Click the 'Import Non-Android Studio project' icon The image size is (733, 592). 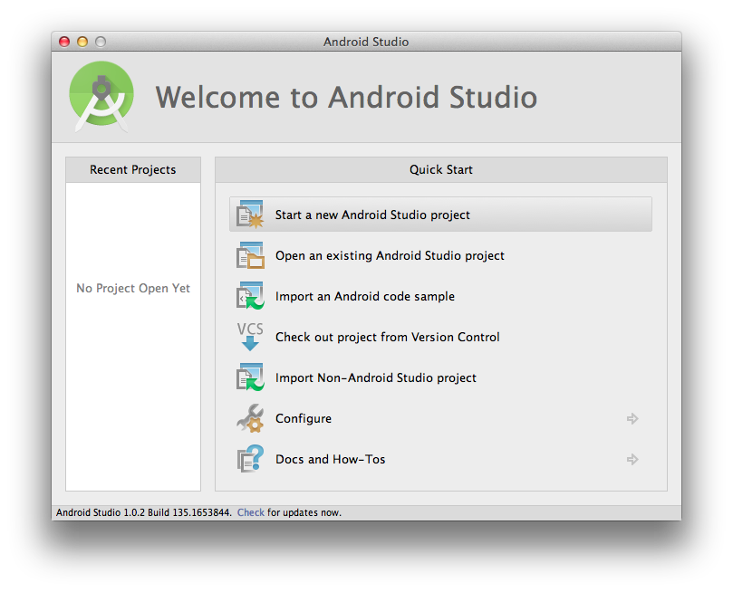pyautogui.click(x=249, y=377)
